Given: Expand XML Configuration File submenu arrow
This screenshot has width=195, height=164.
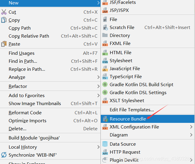Looking at the screenshot, I should click(191, 127).
